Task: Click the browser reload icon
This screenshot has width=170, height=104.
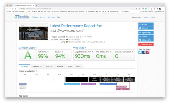Action: 13,9
